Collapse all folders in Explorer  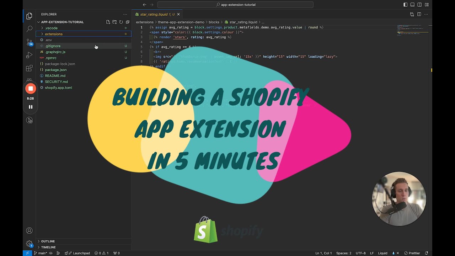click(127, 22)
